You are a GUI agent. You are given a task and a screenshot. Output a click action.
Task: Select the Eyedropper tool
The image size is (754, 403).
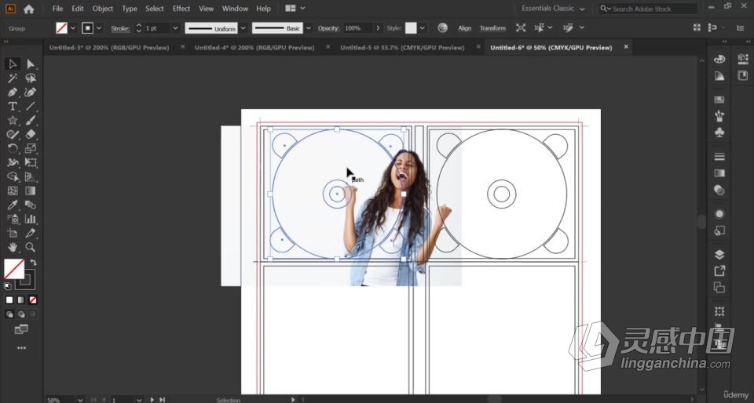13,205
